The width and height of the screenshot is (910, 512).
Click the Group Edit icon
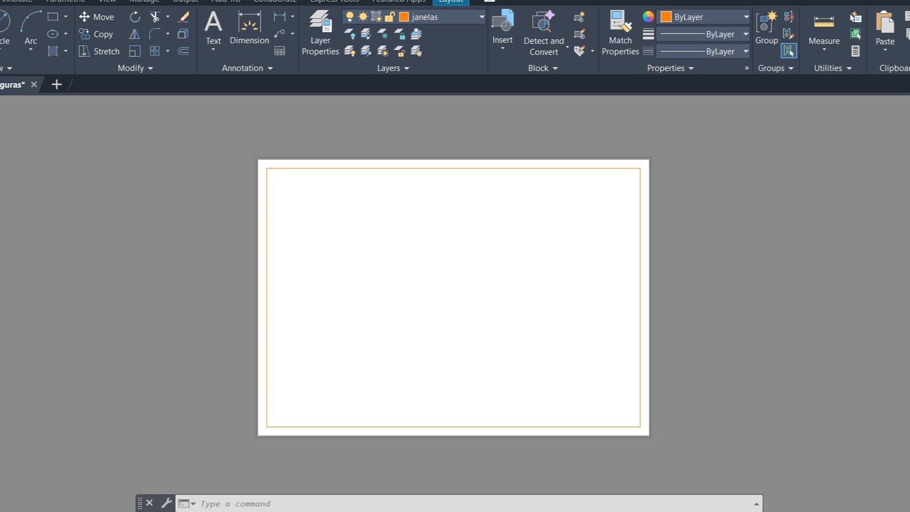click(789, 34)
